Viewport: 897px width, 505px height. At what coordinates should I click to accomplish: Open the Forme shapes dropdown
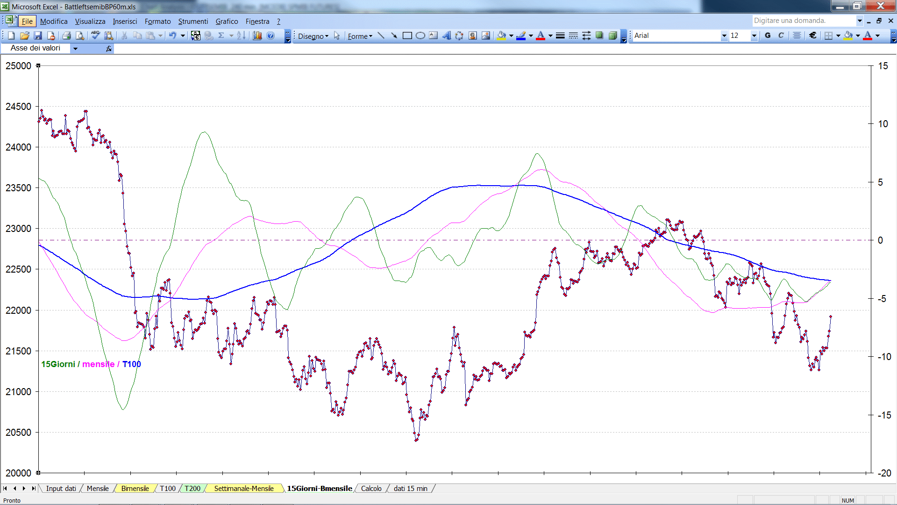[360, 36]
